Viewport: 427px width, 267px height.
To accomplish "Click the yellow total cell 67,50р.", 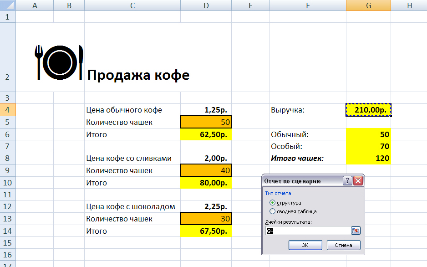I will (x=206, y=231).
